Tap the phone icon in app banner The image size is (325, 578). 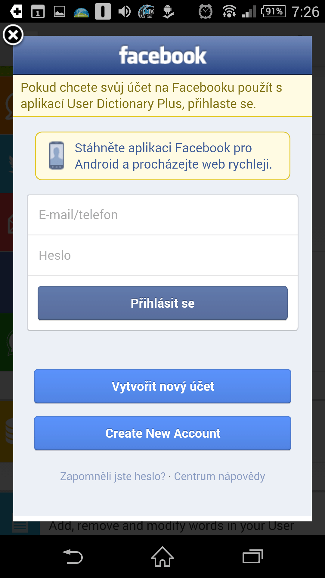point(57,156)
